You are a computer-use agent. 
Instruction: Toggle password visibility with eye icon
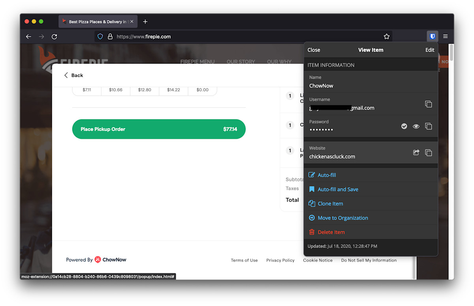tap(416, 126)
